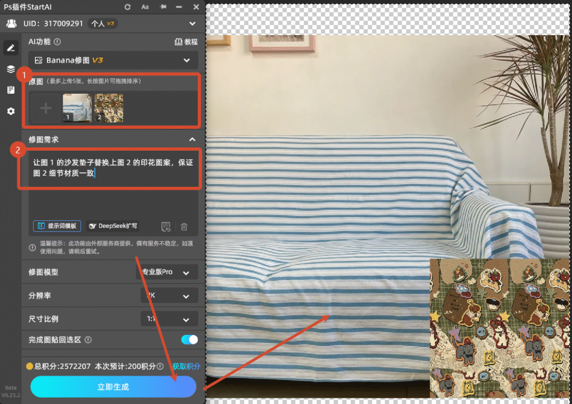The height and width of the screenshot is (404, 572).
Task: Click the Aa font size icon
Action: (x=145, y=7)
